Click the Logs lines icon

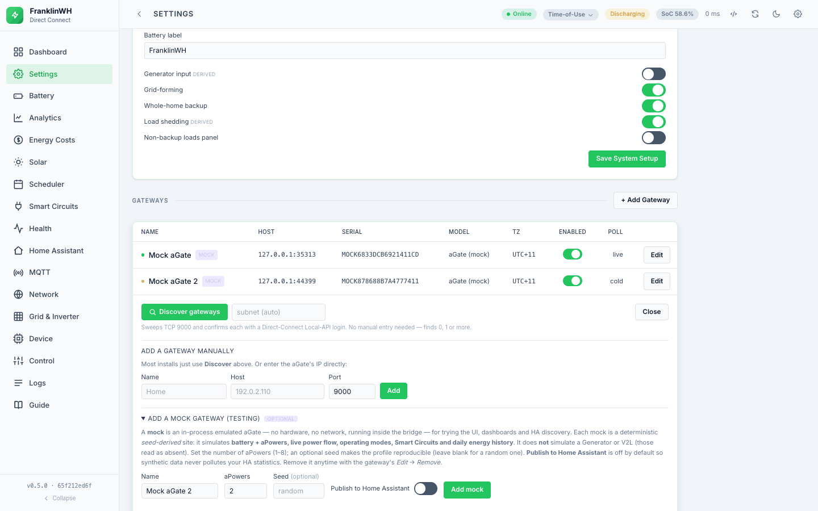click(x=18, y=383)
